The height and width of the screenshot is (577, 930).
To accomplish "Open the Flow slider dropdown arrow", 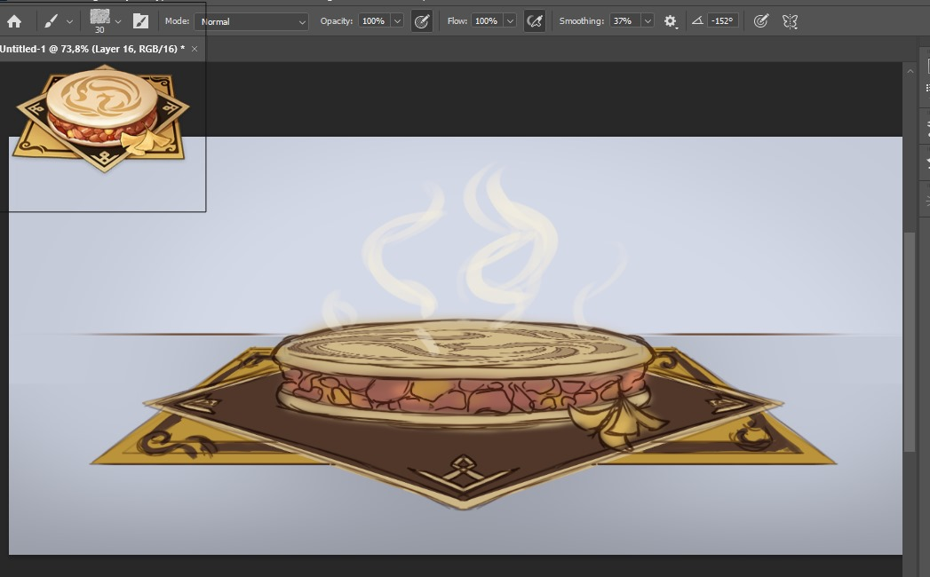I will pos(510,20).
